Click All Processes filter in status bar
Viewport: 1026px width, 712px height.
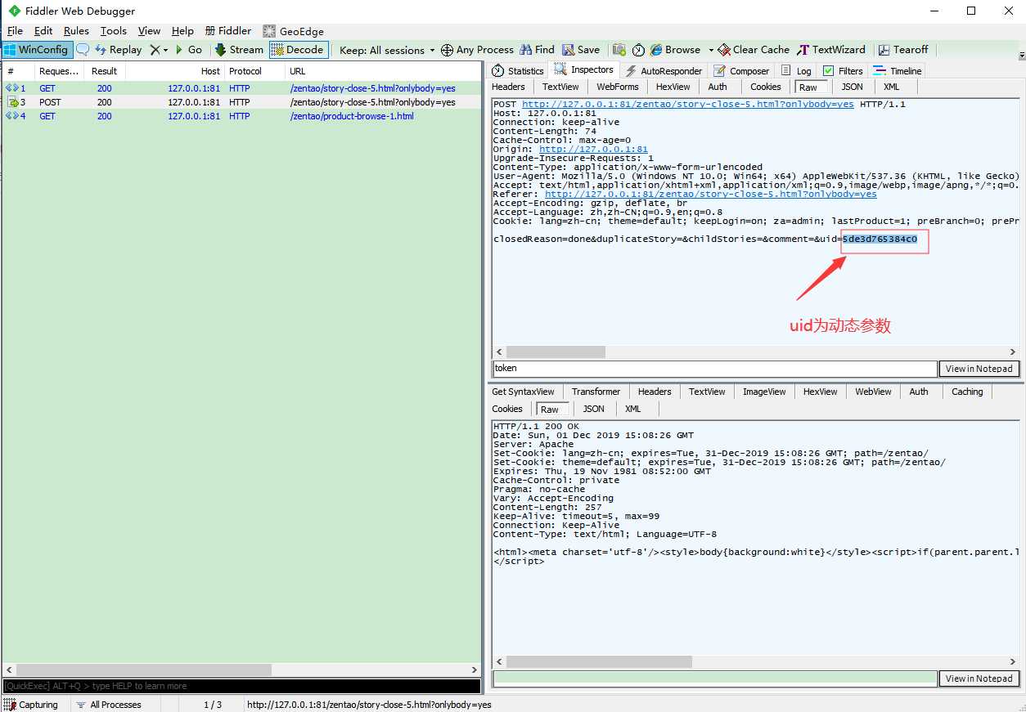(x=108, y=705)
